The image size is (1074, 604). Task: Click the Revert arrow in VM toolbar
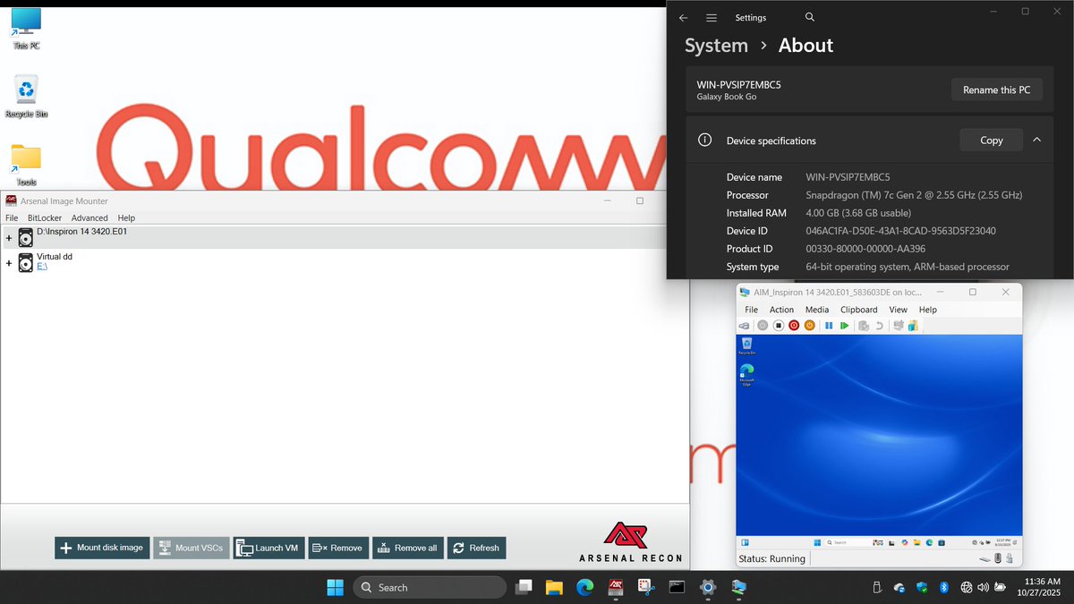879,326
